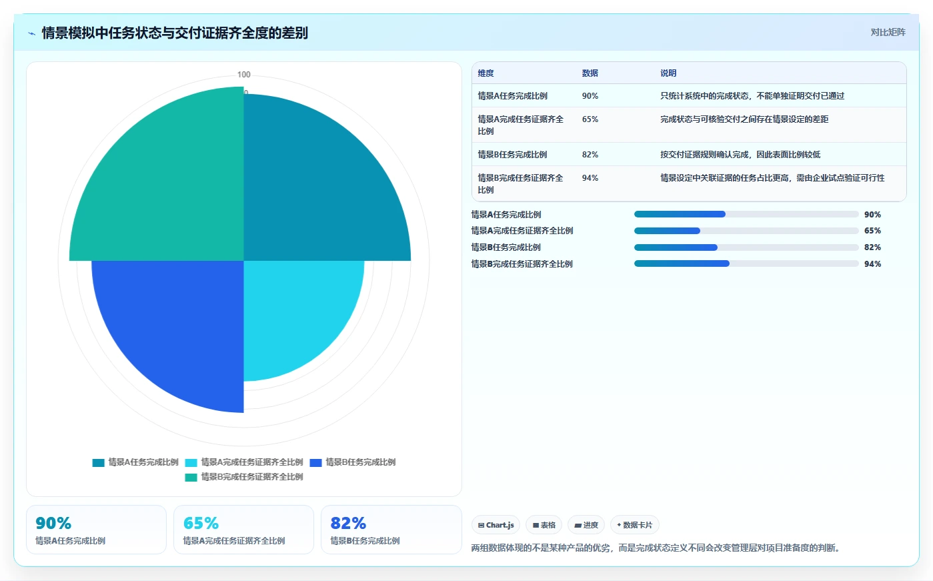933x581 pixels.
Task: Click the 维度 column header
Action: coord(486,73)
